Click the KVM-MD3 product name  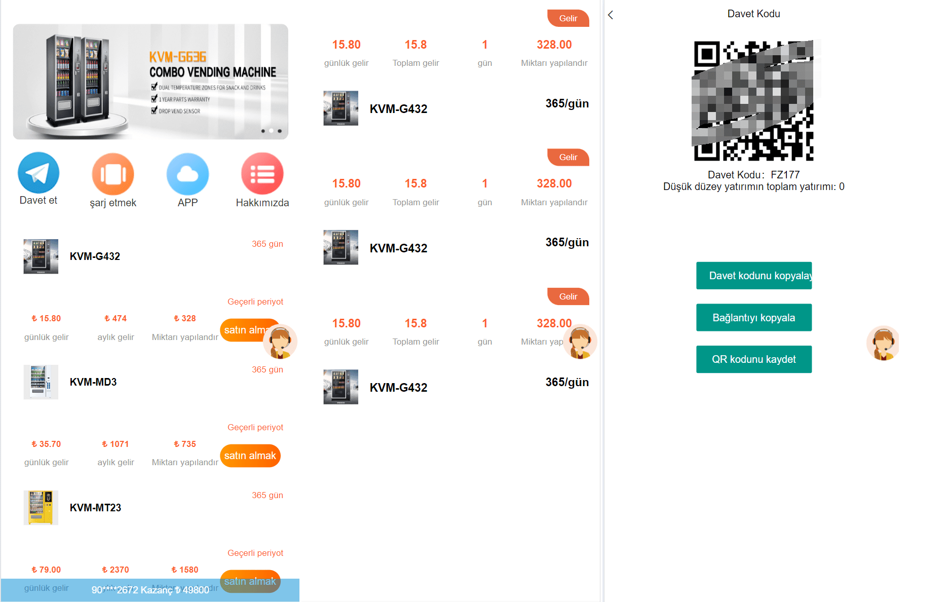pos(93,382)
